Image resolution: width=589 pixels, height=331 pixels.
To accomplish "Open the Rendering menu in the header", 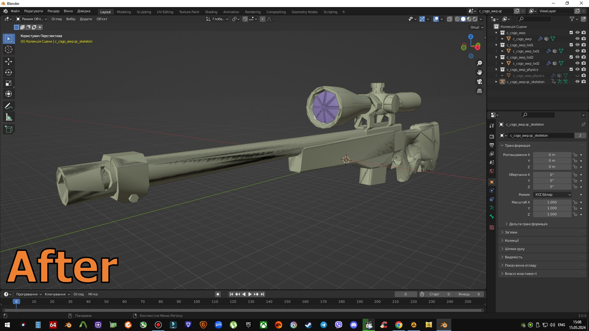I will click(253, 12).
